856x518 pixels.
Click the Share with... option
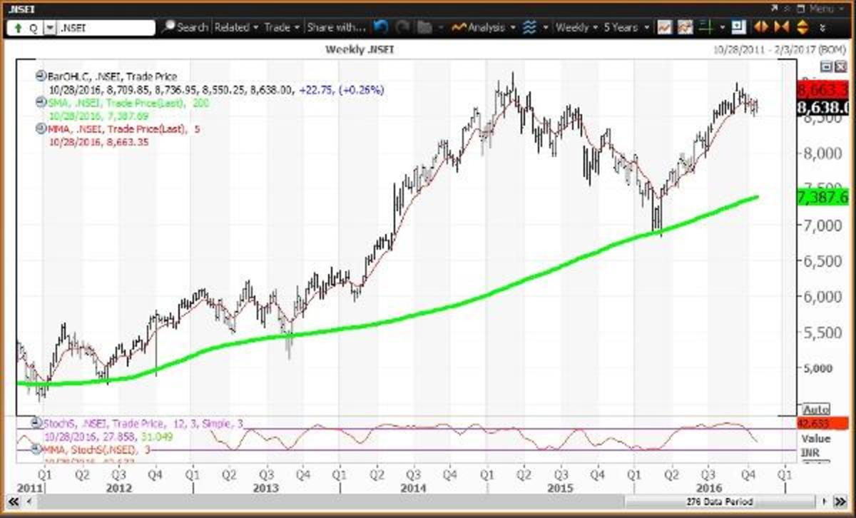[x=336, y=27]
